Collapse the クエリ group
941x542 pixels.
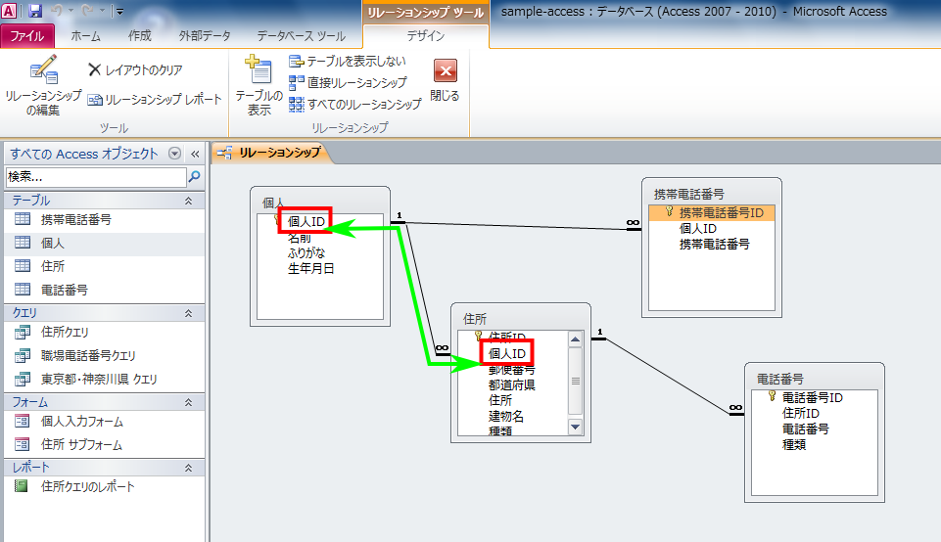pos(188,313)
